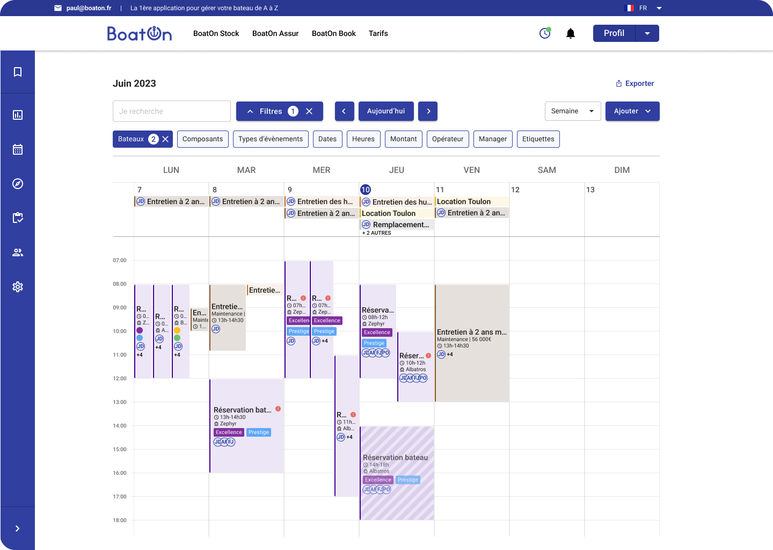Open the notifications bell
Image resolution: width=773 pixels, height=550 pixels.
coord(570,33)
